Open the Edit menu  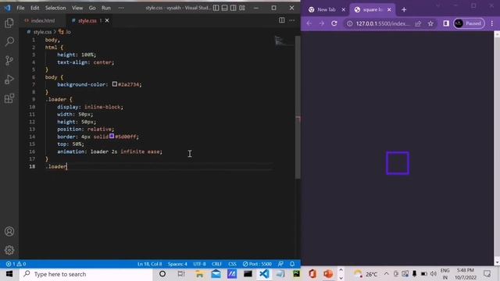(x=34, y=8)
